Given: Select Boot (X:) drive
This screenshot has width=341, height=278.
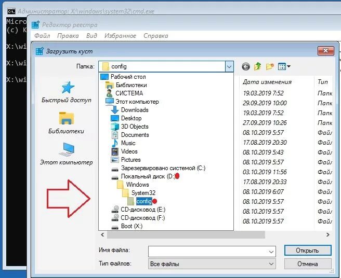Looking at the screenshot, I should pyautogui.click(x=132, y=226).
